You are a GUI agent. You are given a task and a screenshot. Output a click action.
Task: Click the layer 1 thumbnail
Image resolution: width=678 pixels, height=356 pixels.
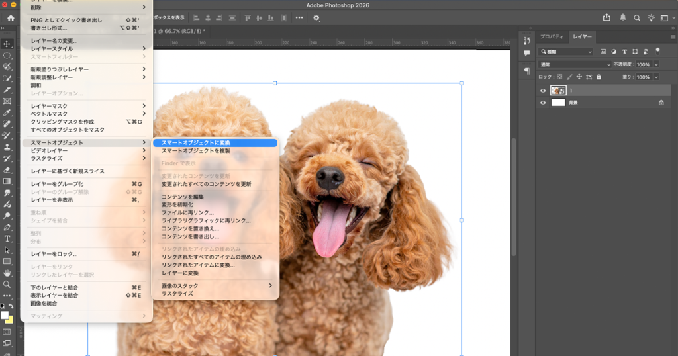[x=557, y=91]
